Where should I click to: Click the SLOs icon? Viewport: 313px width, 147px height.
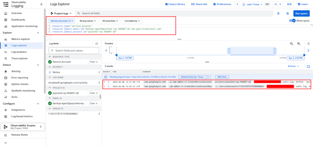pyautogui.click(x=6, y=97)
